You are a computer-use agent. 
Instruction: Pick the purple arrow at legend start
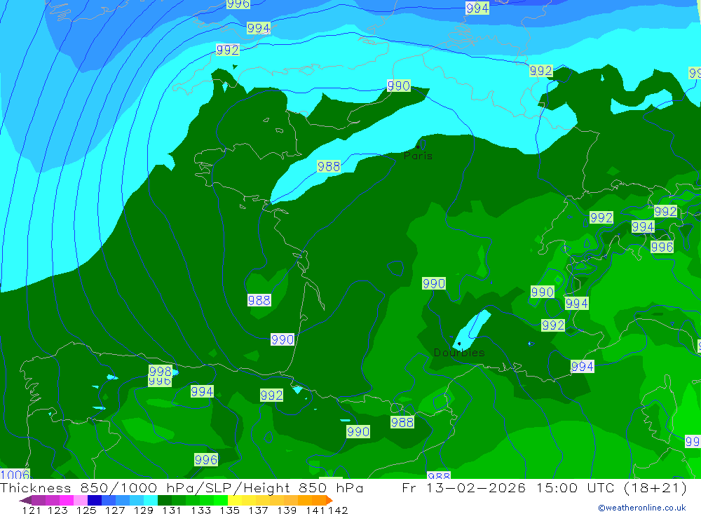(25, 501)
